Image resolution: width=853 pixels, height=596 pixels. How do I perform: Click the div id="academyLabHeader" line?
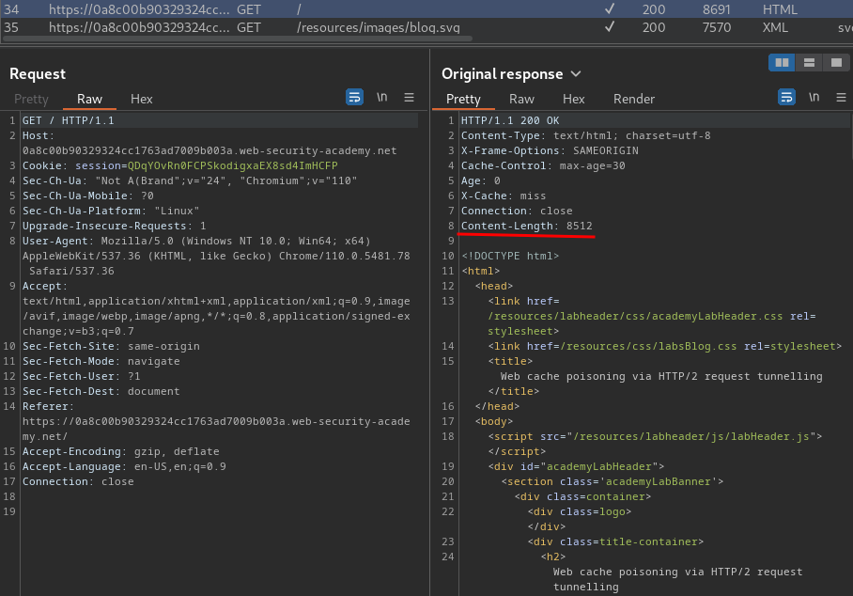tap(576, 466)
